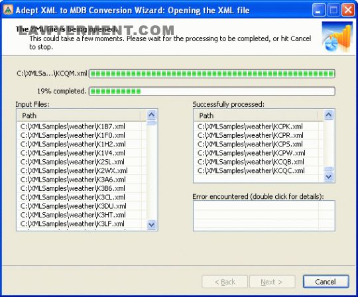Select K1F0.xml in Input Files
This screenshot has height=297, width=358.
73,135
